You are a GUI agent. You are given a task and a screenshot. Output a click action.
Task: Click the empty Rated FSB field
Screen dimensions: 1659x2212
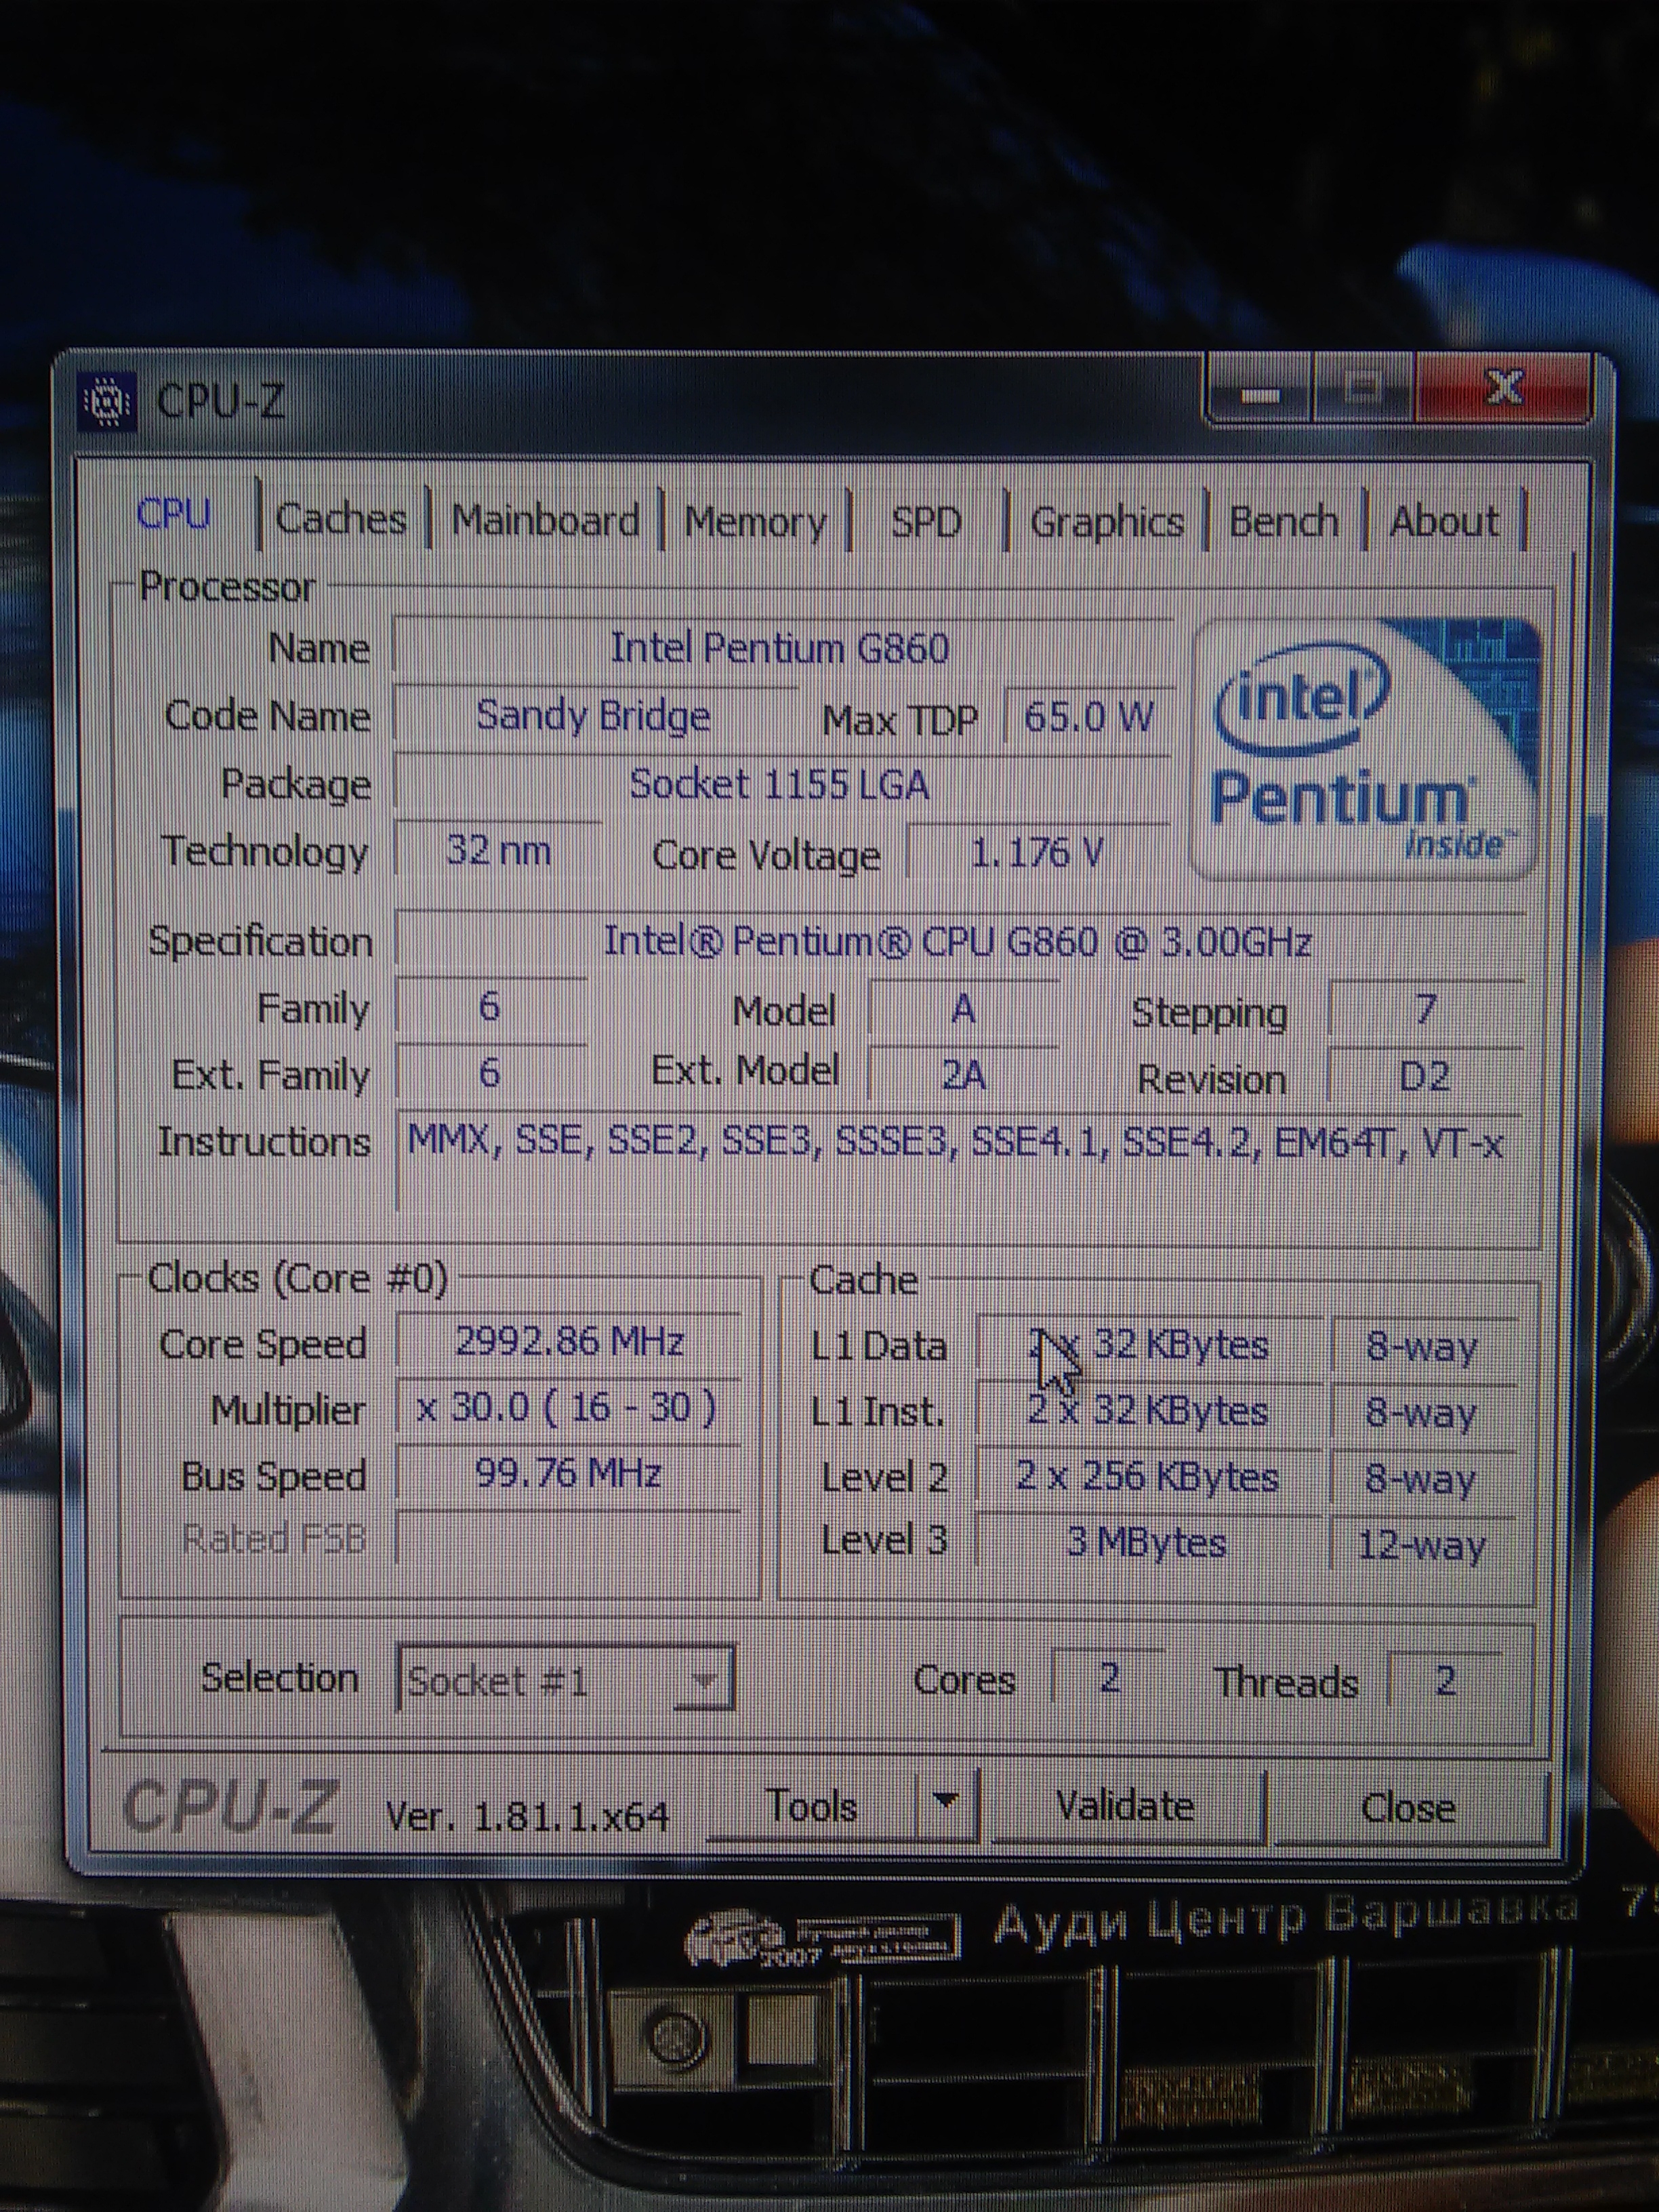568,1537
